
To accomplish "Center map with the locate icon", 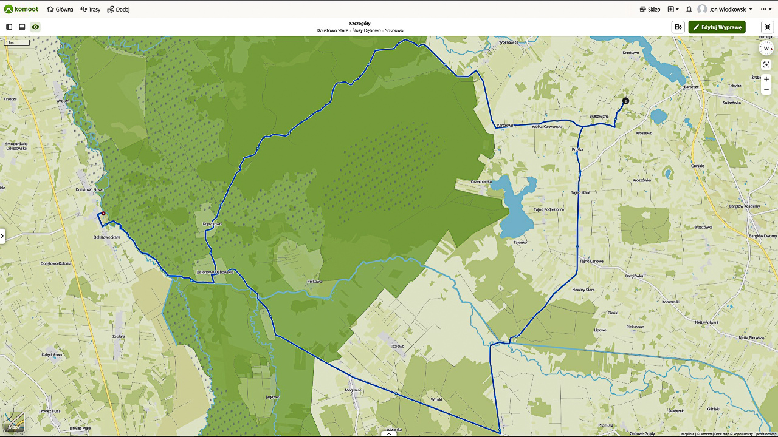I will click(766, 64).
